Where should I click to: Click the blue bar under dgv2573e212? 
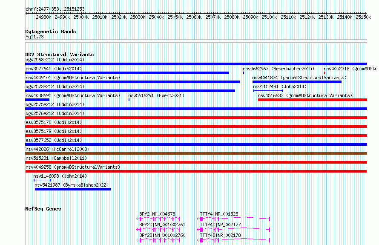[130, 91]
